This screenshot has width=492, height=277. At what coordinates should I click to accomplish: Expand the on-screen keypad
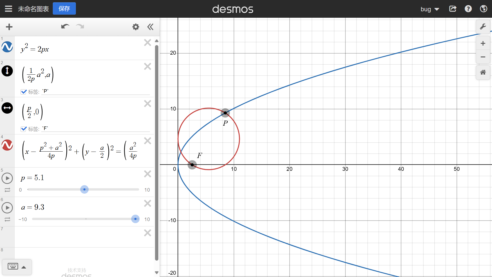click(17, 267)
